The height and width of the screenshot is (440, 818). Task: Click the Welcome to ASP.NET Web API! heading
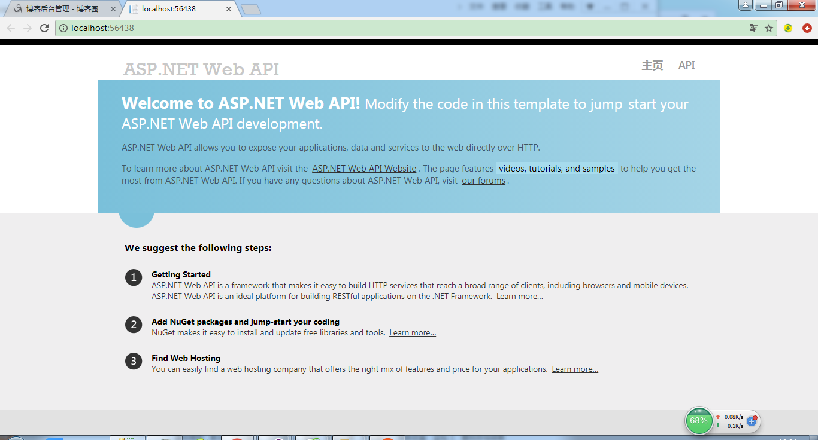pyautogui.click(x=241, y=103)
